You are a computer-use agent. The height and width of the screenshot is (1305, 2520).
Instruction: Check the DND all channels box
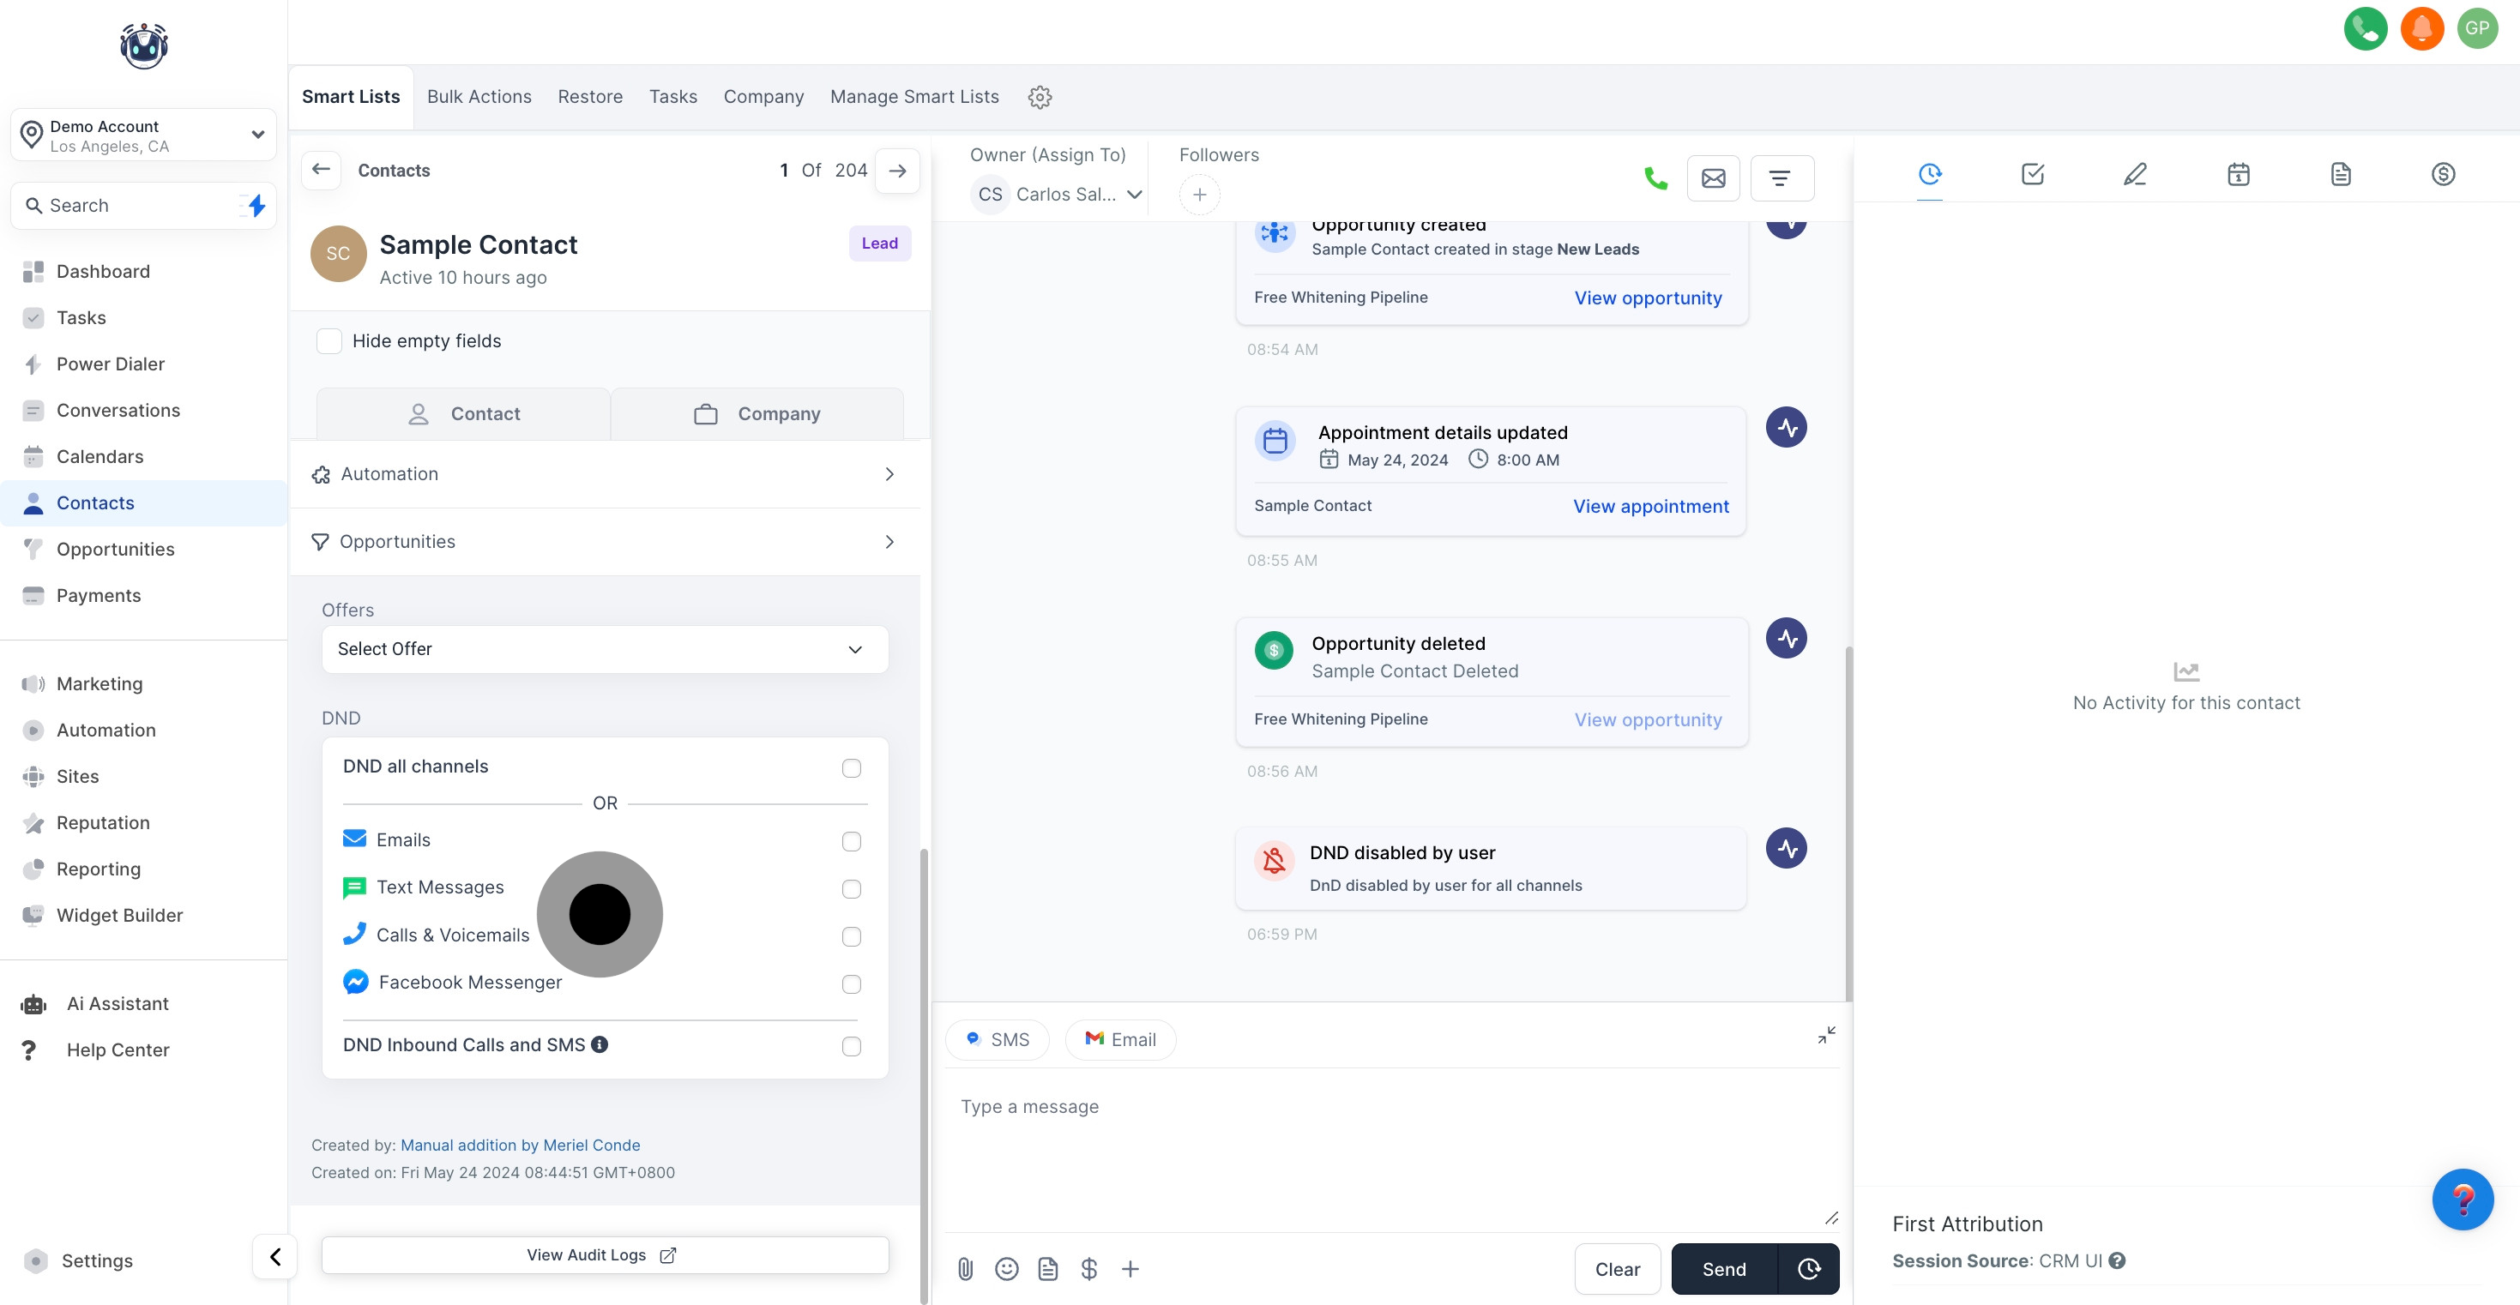pos(851,768)
